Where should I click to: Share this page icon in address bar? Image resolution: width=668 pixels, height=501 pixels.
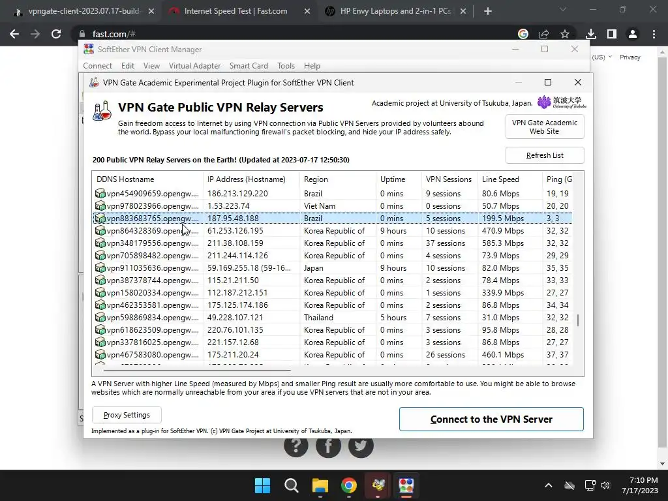(544, 34)
